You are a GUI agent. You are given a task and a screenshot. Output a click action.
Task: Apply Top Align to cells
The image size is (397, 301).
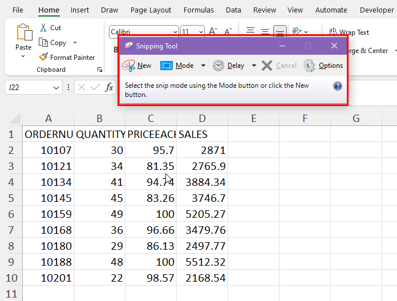(250, 31)
